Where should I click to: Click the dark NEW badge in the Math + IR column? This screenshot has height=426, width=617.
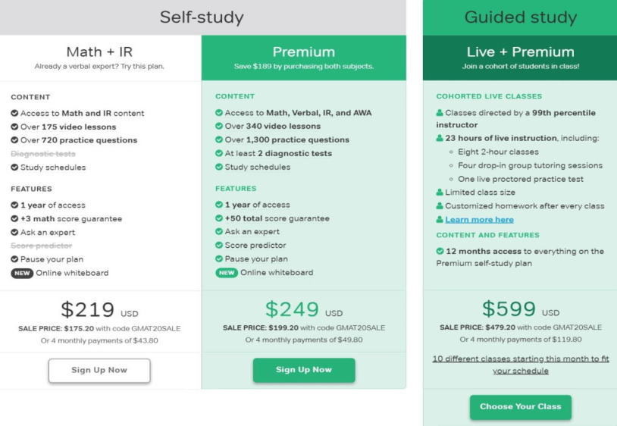point(22,273)
